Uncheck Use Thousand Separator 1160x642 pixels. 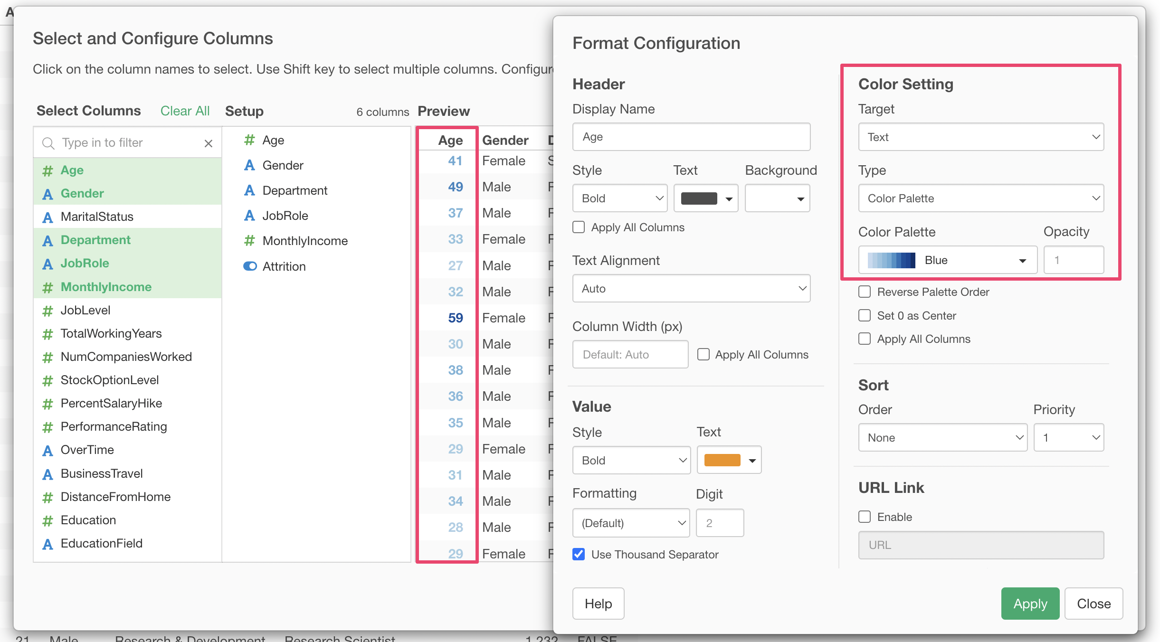pos(579,555)
